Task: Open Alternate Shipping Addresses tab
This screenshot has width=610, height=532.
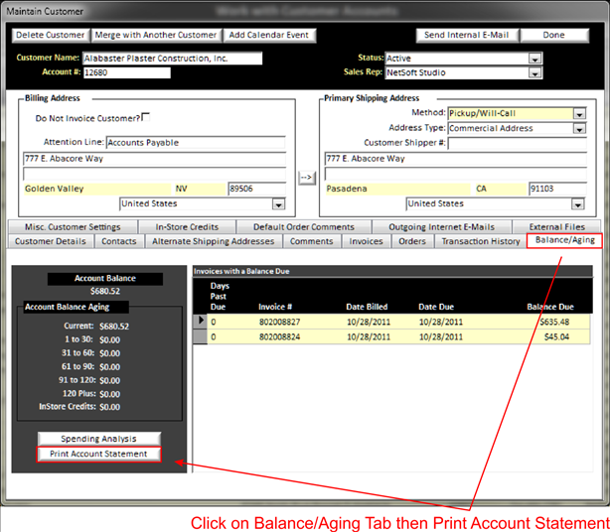Action: click(x=214, y=241)
